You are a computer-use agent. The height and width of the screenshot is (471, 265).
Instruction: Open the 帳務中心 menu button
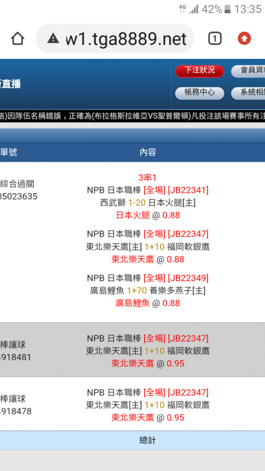tap(200, 93)
